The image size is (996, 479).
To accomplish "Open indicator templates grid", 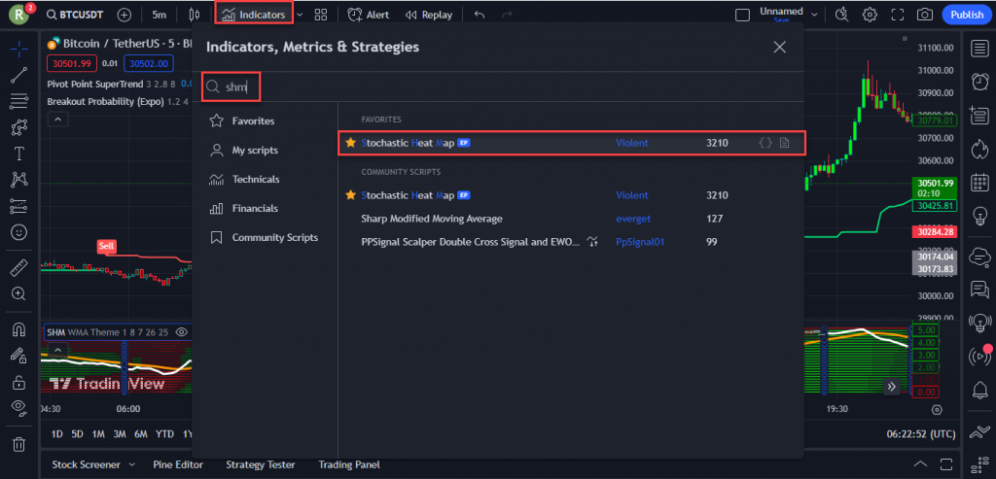I will [x=321, y=15].
